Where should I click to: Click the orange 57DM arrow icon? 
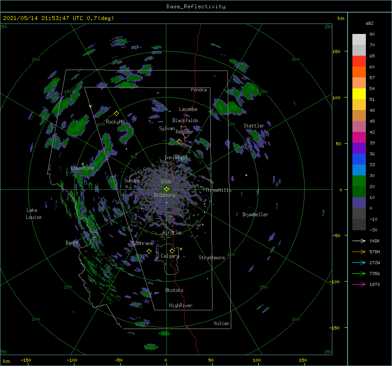tap(359, 252)
